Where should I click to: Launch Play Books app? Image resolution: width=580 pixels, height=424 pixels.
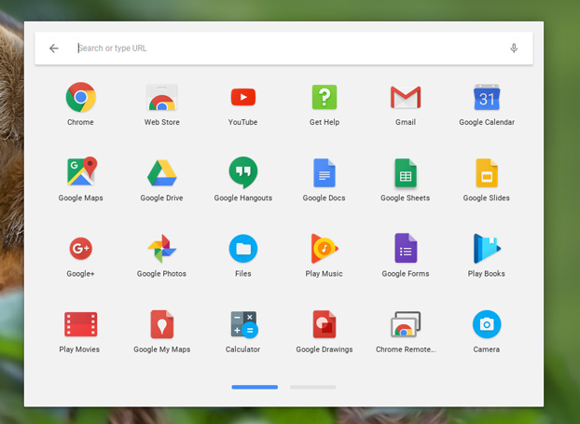pos(487,249)
